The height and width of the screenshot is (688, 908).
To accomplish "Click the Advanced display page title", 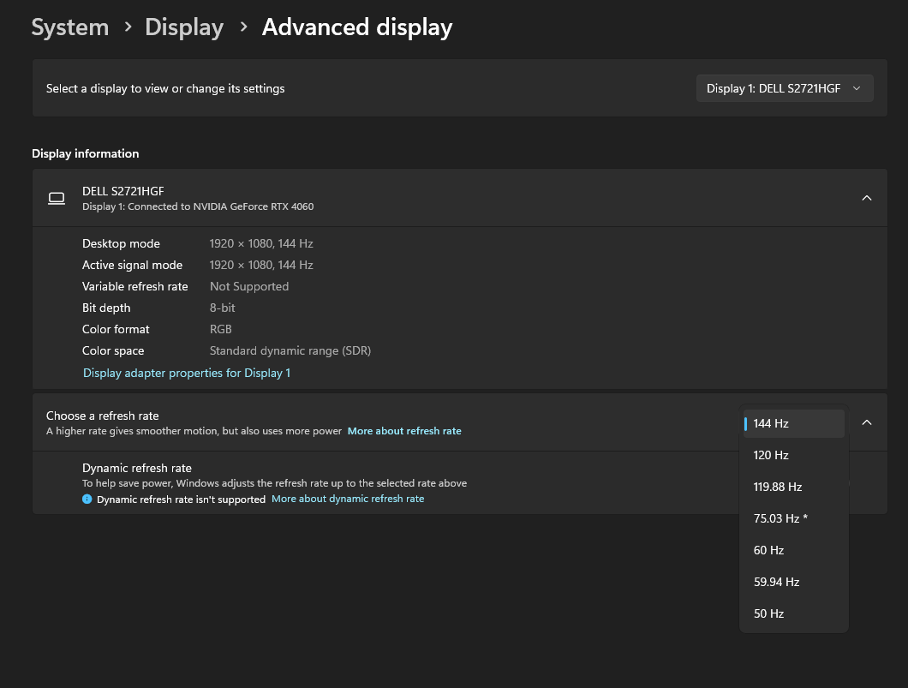I will pyautogui.click(x=357, y=27).
